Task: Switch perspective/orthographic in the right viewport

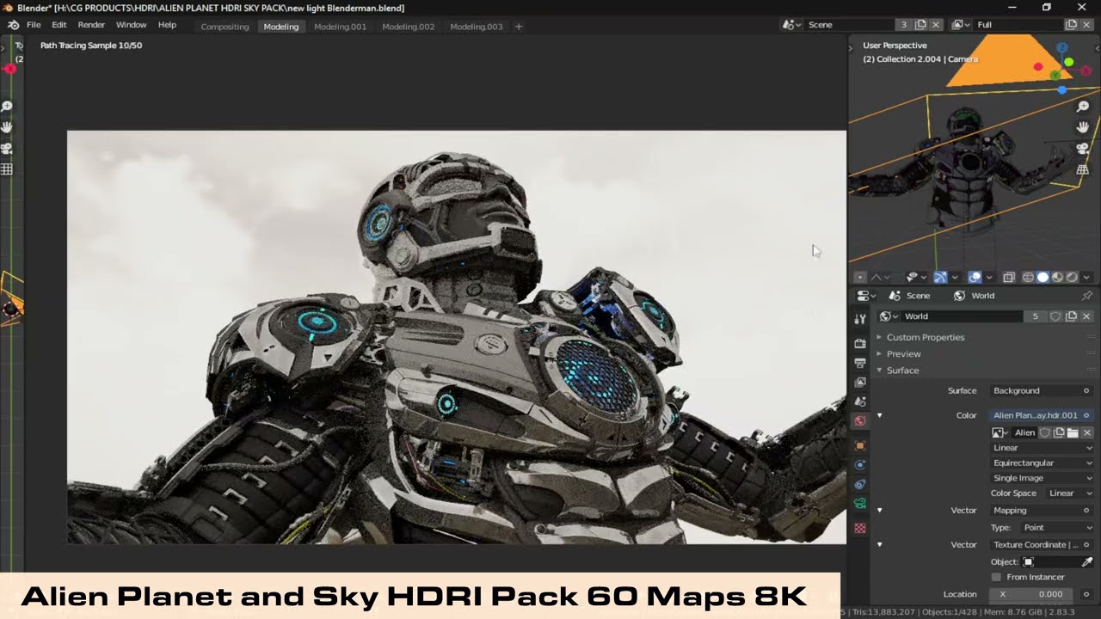Action: [x=1083, y=170]
